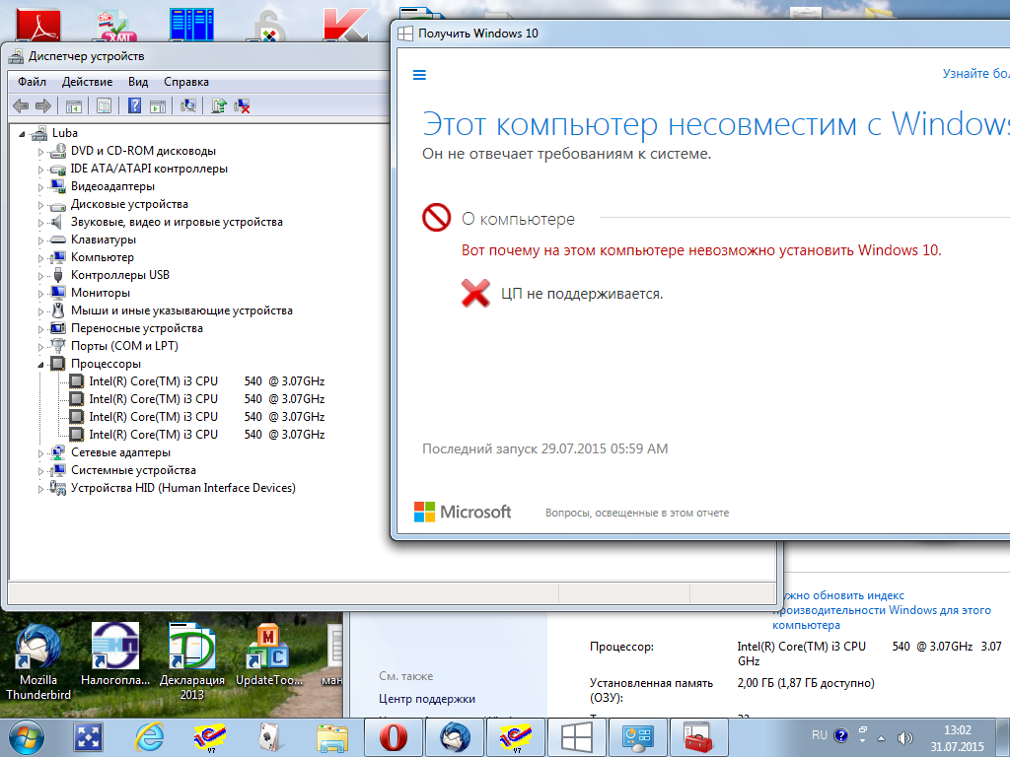This screenshot has height=757, width=1010.
Task: Open the Mozilla Thunderbird desktop shortcut
Action: (38, 661)
